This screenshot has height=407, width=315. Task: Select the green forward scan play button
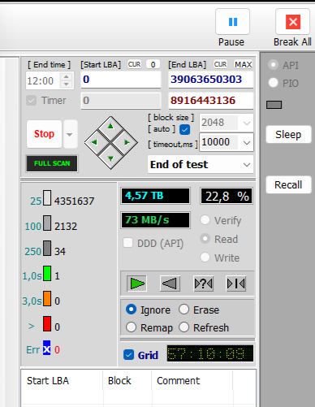point(137,284)
